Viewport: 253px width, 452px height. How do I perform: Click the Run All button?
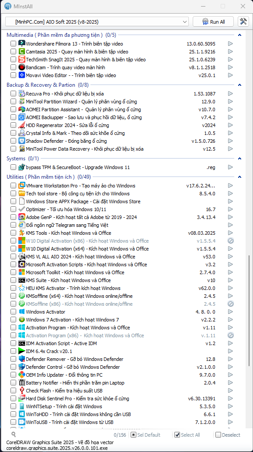tap(214, 21)
